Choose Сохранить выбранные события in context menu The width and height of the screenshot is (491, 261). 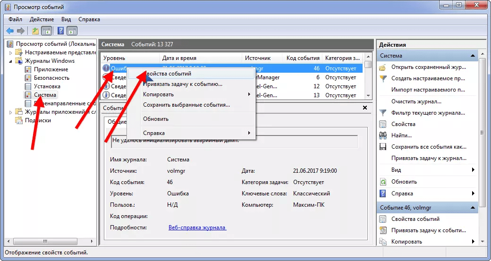click(191, 105)
